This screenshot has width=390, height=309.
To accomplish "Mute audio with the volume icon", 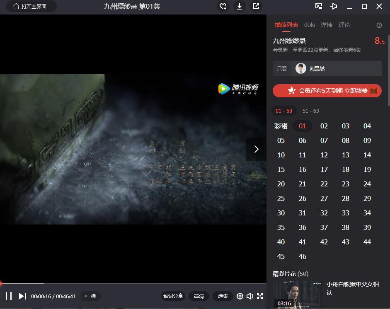I will [250, 296].
